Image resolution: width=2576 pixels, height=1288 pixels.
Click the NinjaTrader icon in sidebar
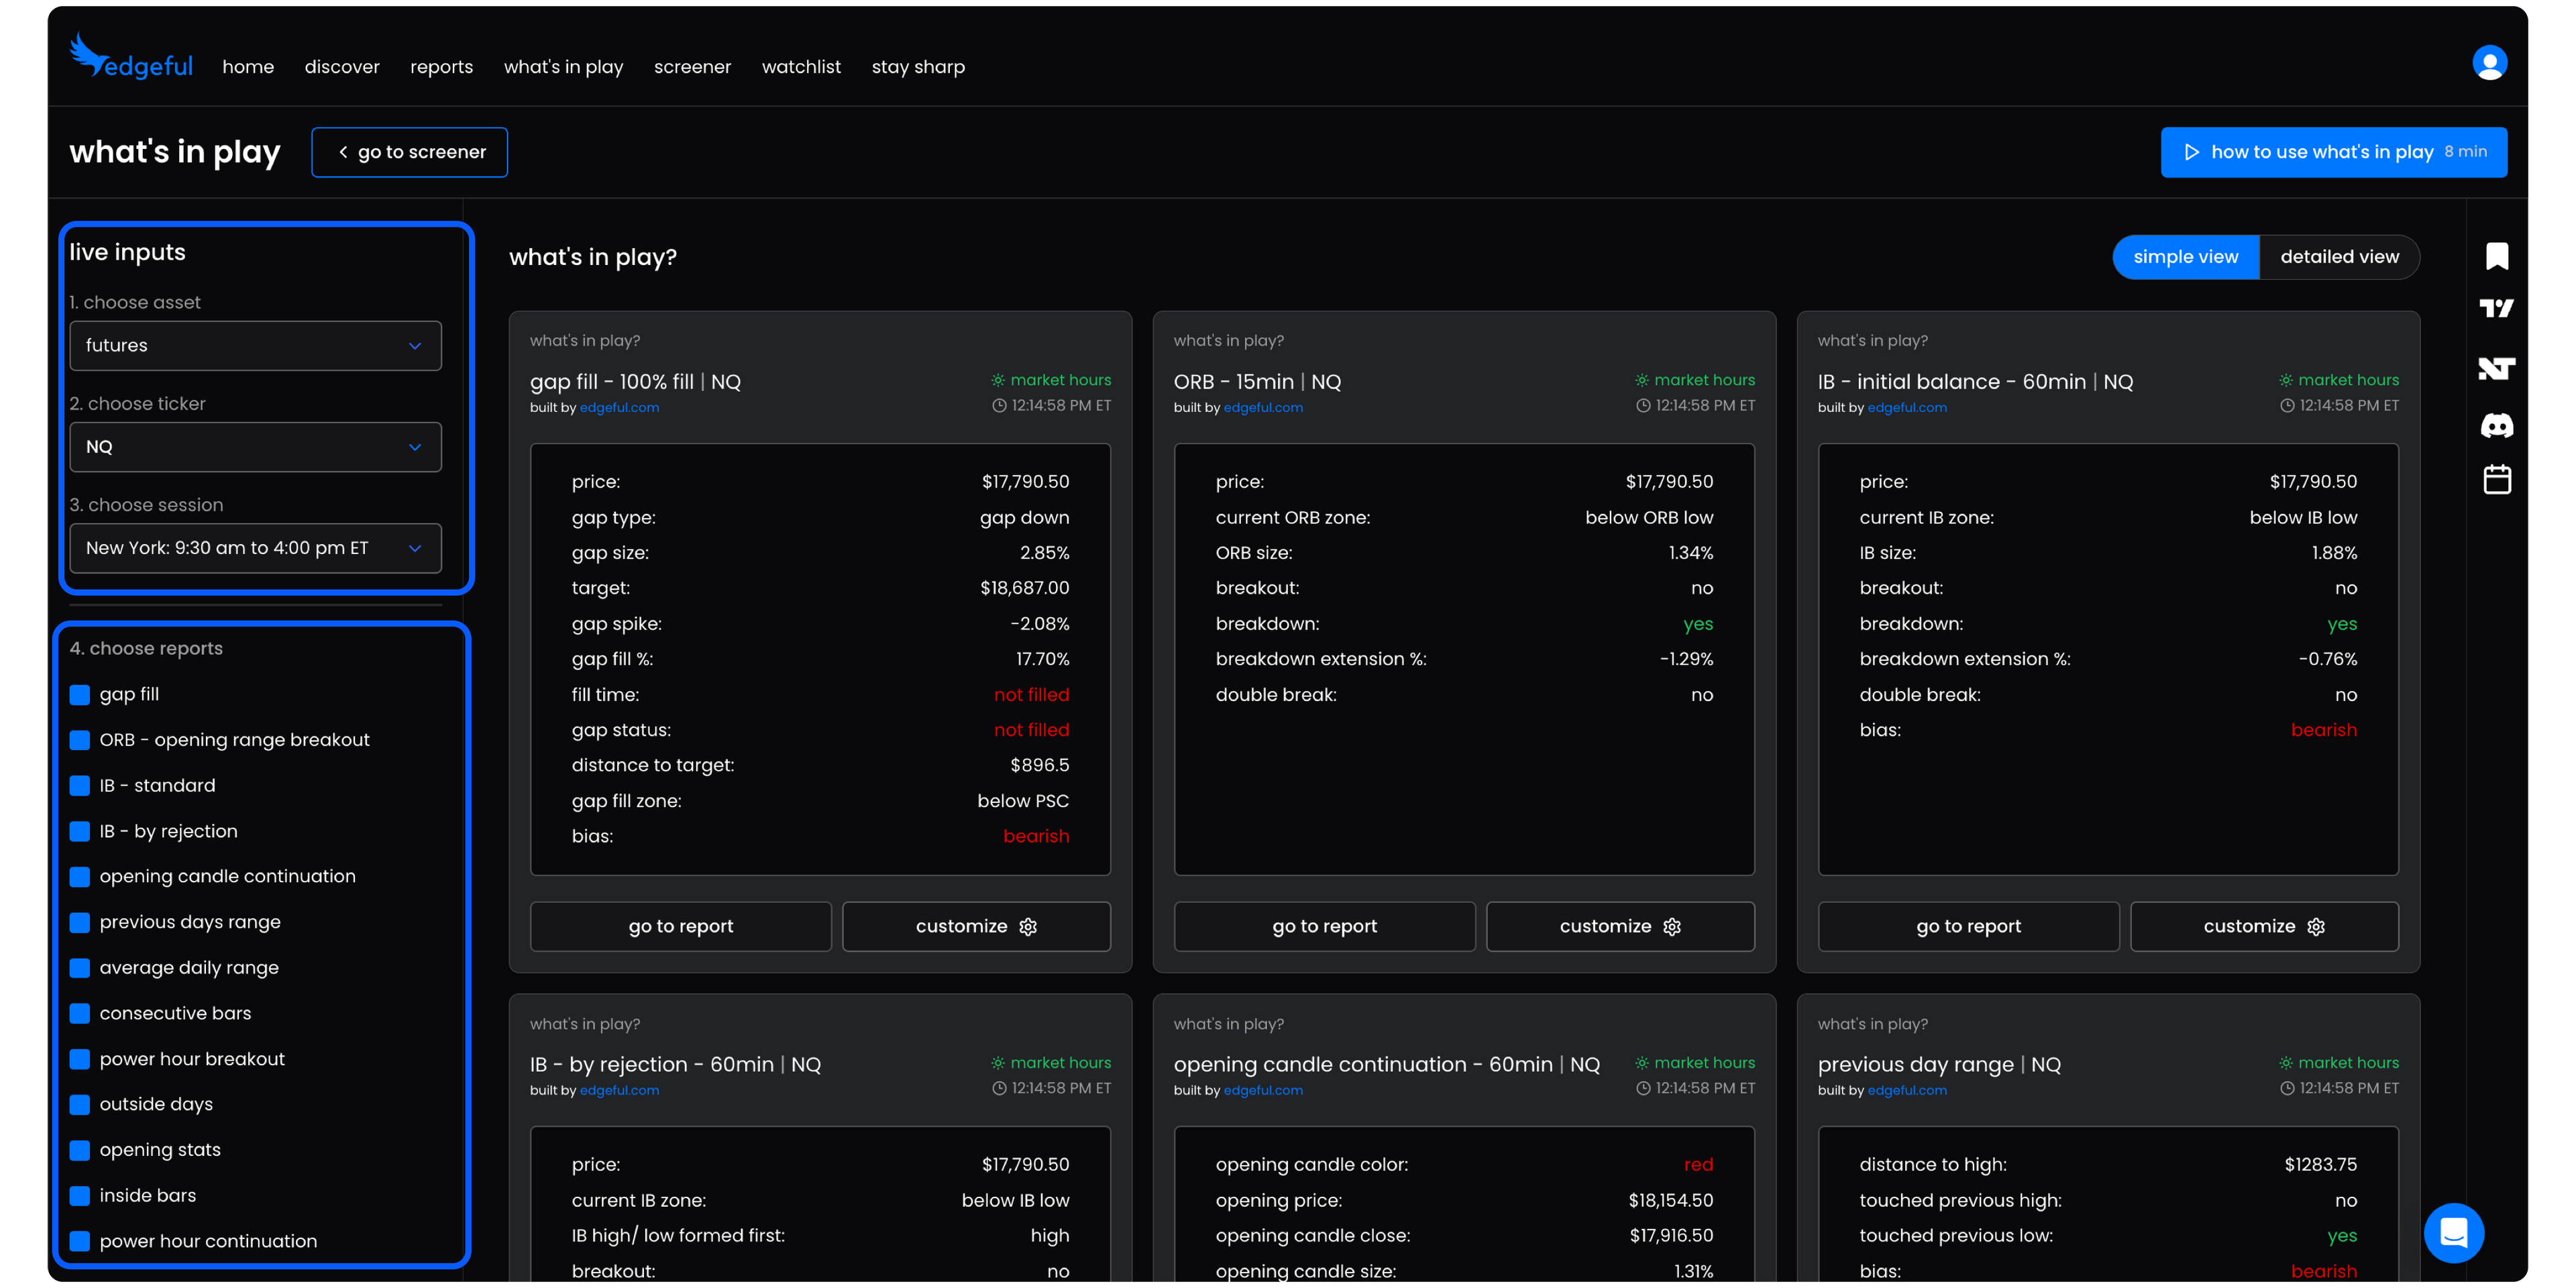tap(2496, 369)
